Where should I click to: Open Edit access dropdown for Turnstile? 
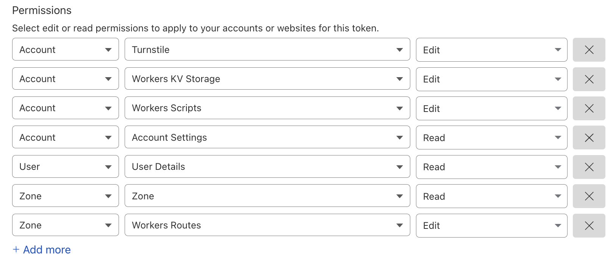click(x=491, y=50)
